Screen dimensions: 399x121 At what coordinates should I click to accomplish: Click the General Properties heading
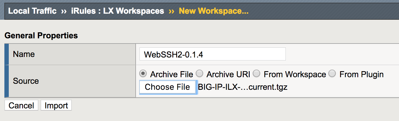point(41,36)
